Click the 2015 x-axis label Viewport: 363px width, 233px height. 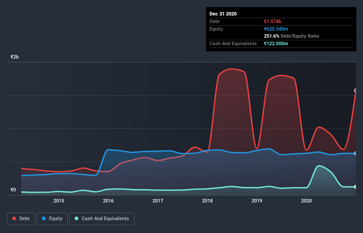59,201
